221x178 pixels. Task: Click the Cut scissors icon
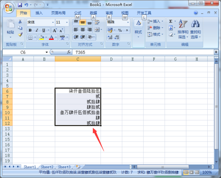tap(20, 22)
